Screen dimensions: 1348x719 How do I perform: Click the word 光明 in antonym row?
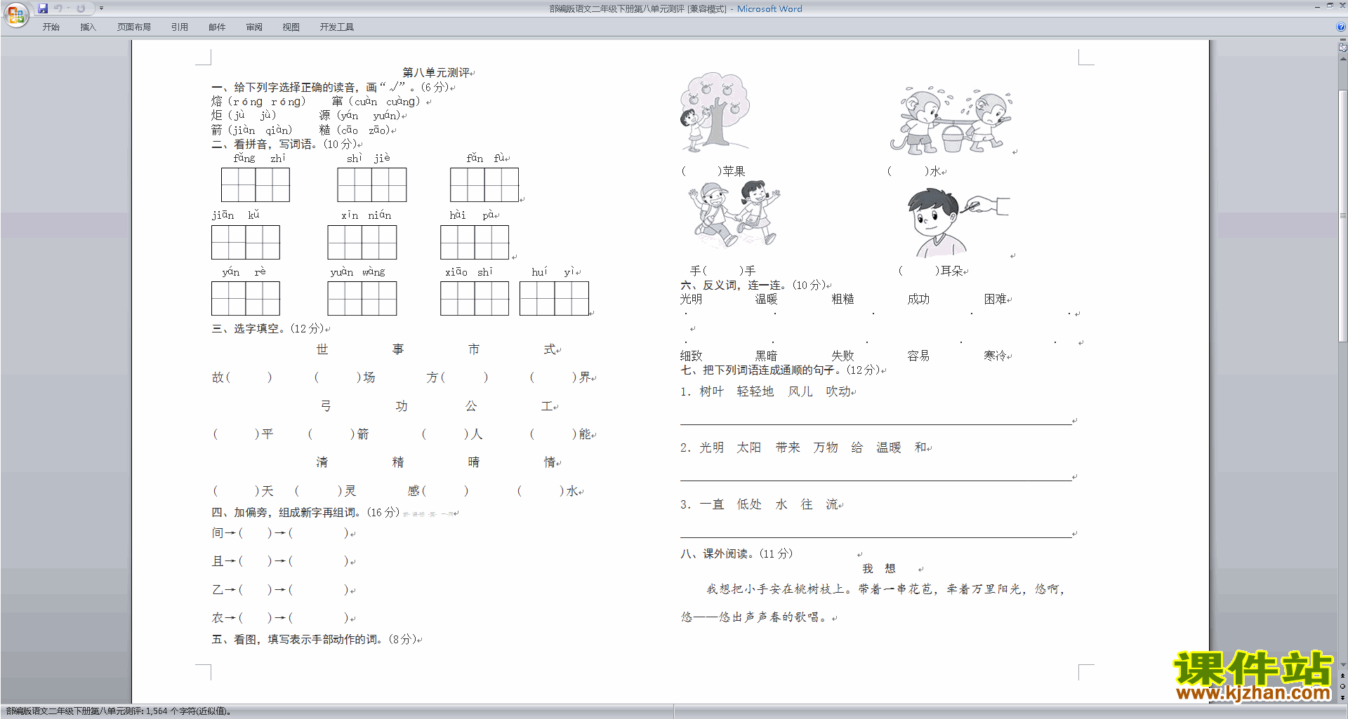tap(691, 300)
